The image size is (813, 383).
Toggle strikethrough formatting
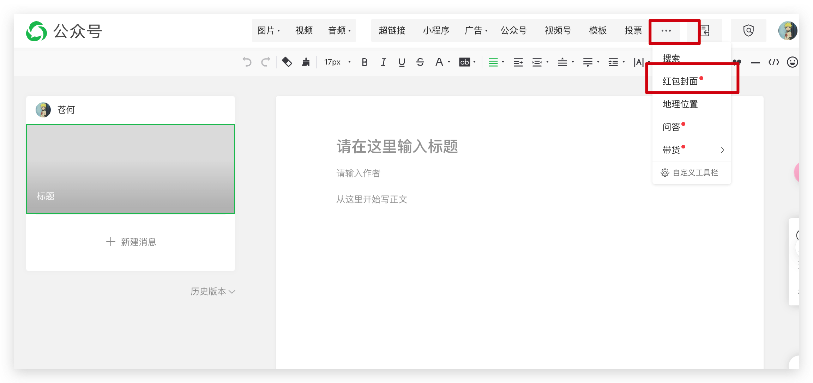[420, 62]
